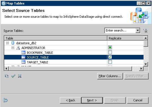Click the Table column header
Viewport: 152px width, 107px height.
(56, 38)
